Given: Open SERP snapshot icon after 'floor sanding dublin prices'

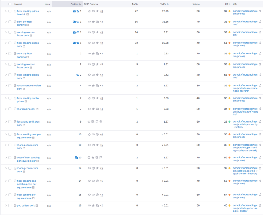Looking at the screenshot, I should tap(26, 102).
